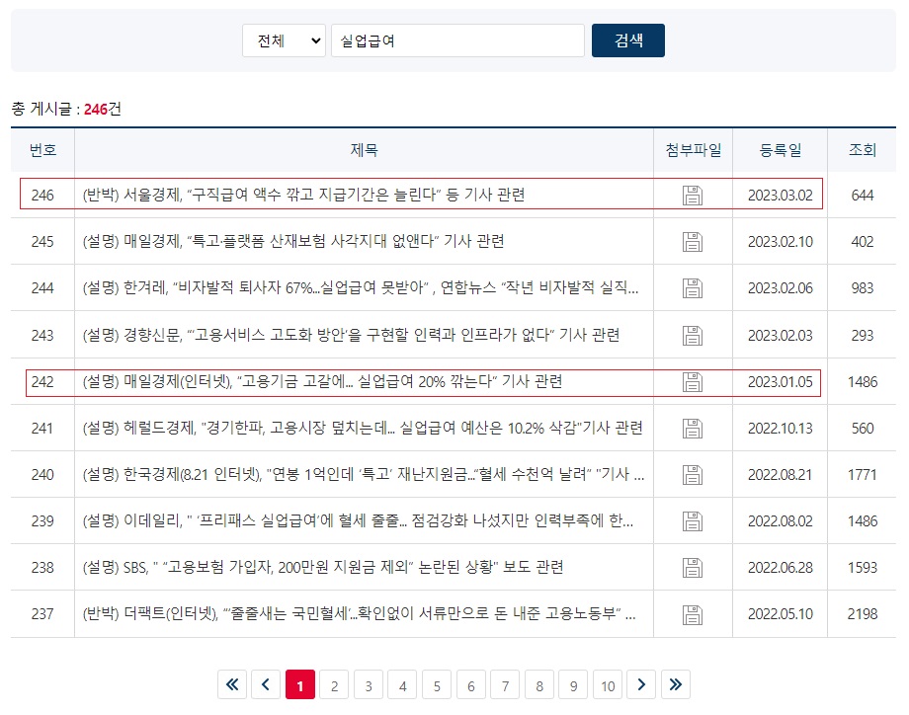The height and width of the screenshot is (715, 909).
Task: Open the 전체 search category dropdown
Action: tap(284, 40)
